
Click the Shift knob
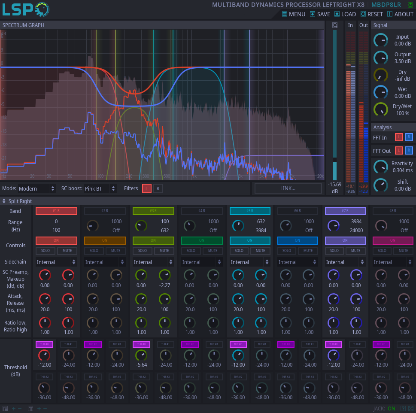(x=381, y=185)
